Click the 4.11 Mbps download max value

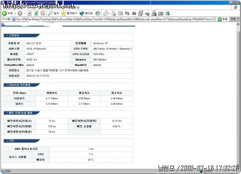[x=52, y=98]
